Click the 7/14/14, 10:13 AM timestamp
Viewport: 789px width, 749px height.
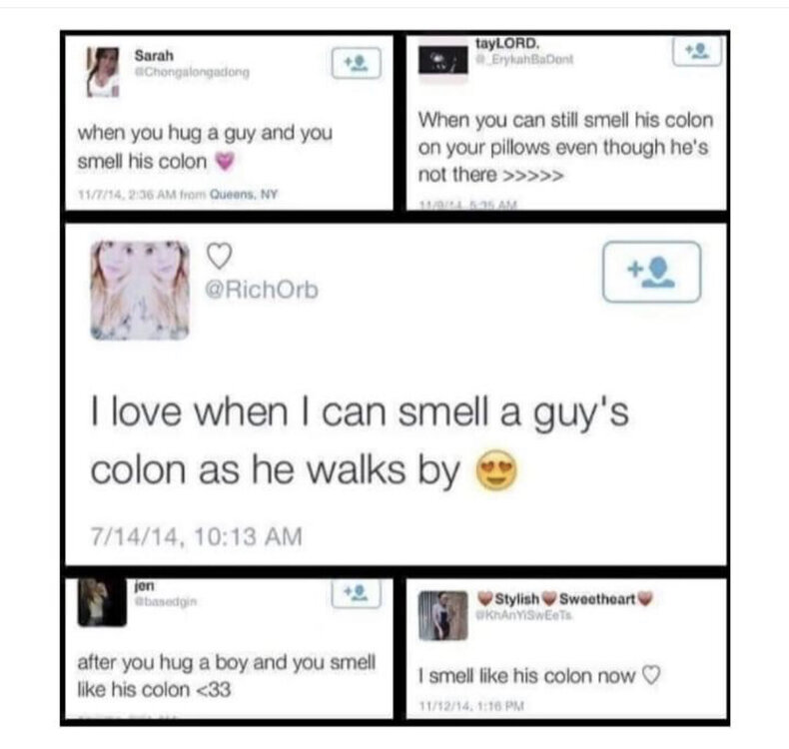[x=196, y=536]
